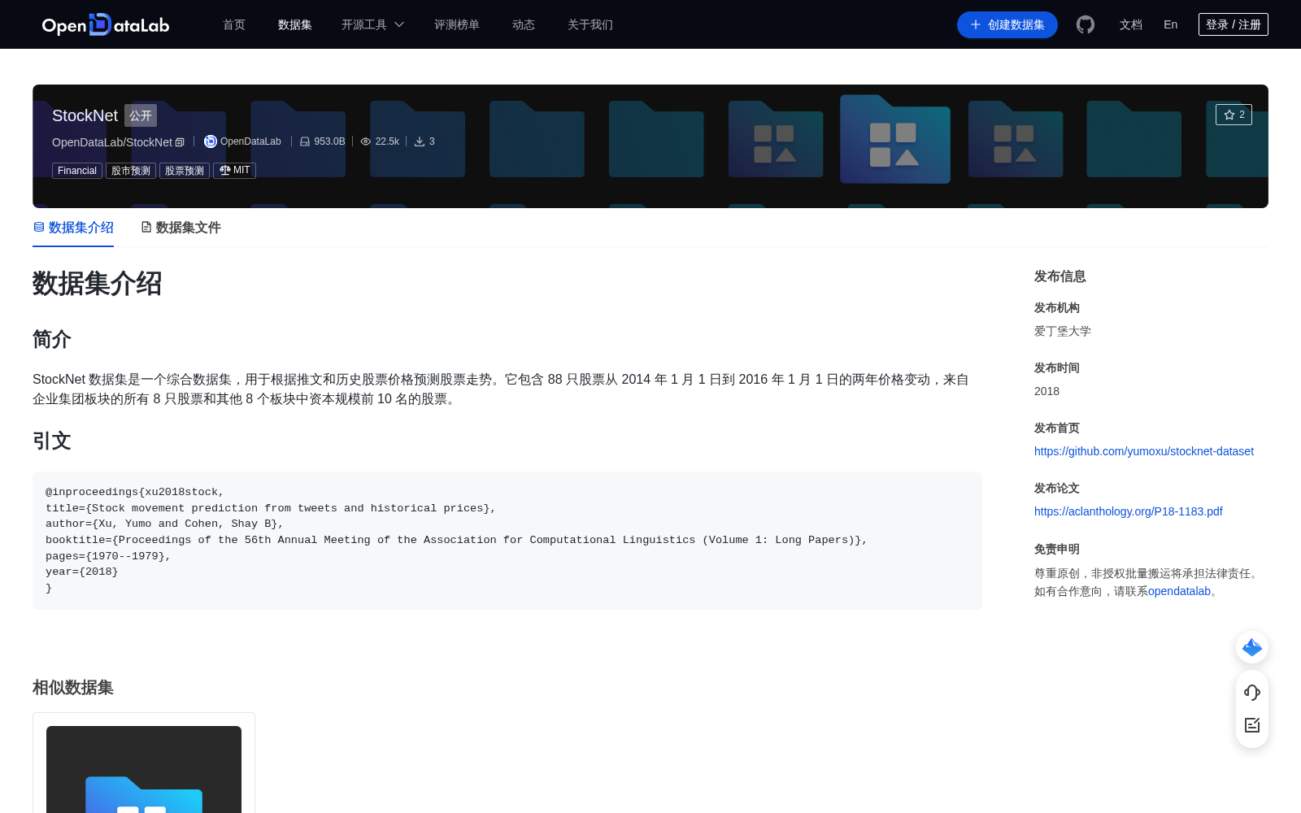Switch language to En
The width and height of the screenshot is (1301, 813).
point(1171,24)
